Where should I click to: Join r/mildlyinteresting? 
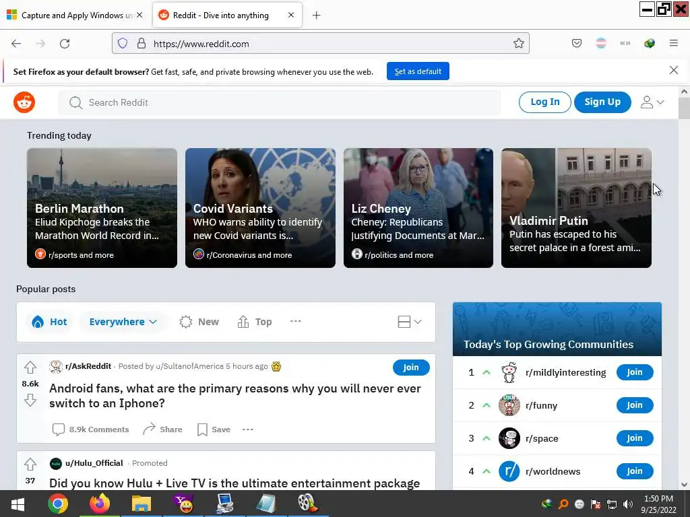click(635, 372)
